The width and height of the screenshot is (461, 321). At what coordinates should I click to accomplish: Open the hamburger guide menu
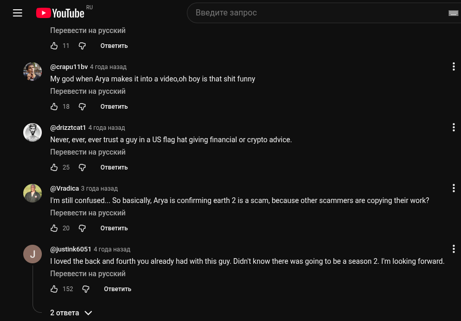pos(18,13)
